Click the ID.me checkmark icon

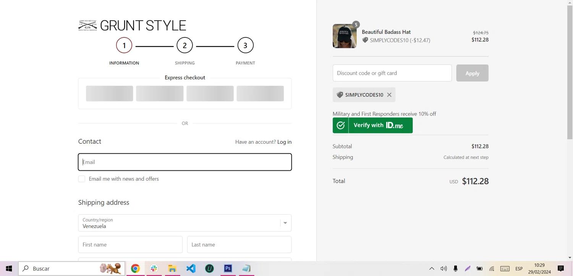pos(340,125)
